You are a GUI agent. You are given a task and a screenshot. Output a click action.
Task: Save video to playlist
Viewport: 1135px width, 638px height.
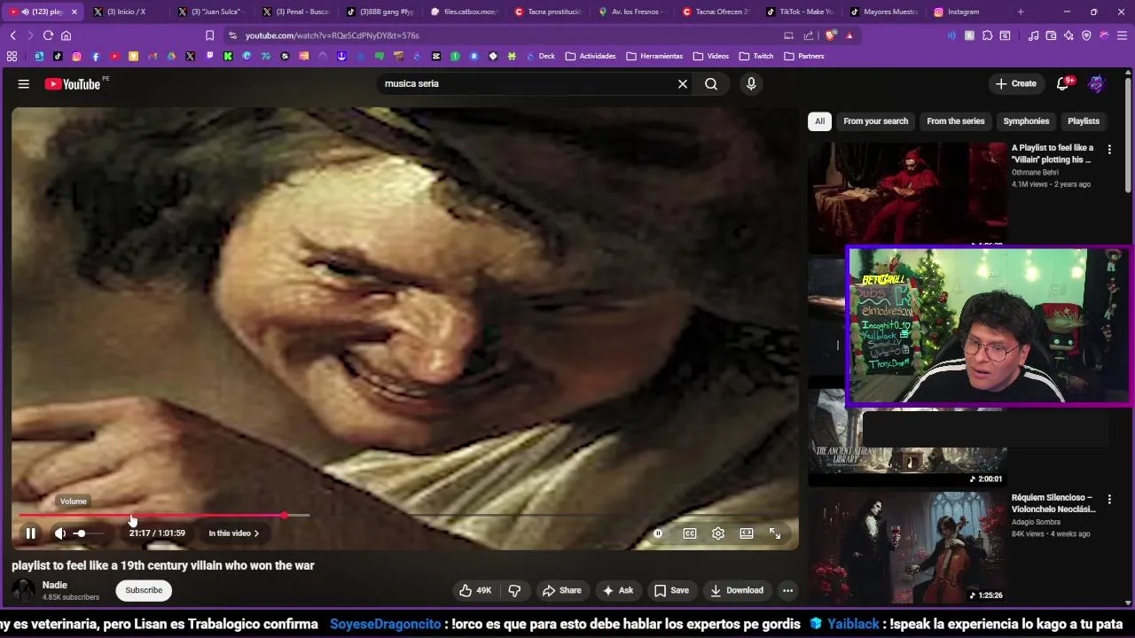[671, 590]
